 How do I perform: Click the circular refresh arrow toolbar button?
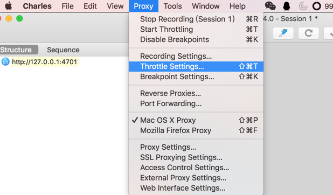[x=308, y=33]
